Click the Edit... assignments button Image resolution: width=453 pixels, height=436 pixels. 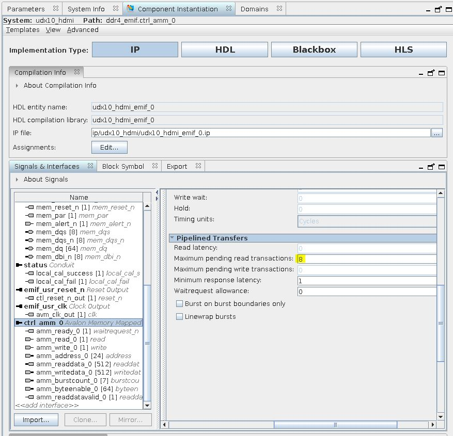tap(109, 148)
